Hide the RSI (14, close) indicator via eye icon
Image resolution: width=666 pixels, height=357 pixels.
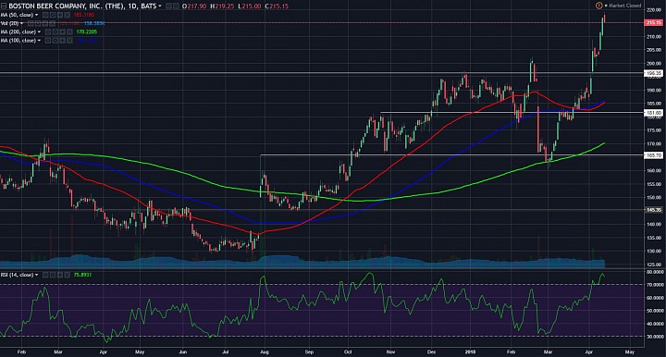tap(45, 275)
